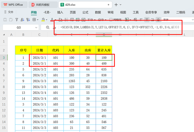Click the WPS Office home logo
This screenshot has height=132, width=194.
5,5
